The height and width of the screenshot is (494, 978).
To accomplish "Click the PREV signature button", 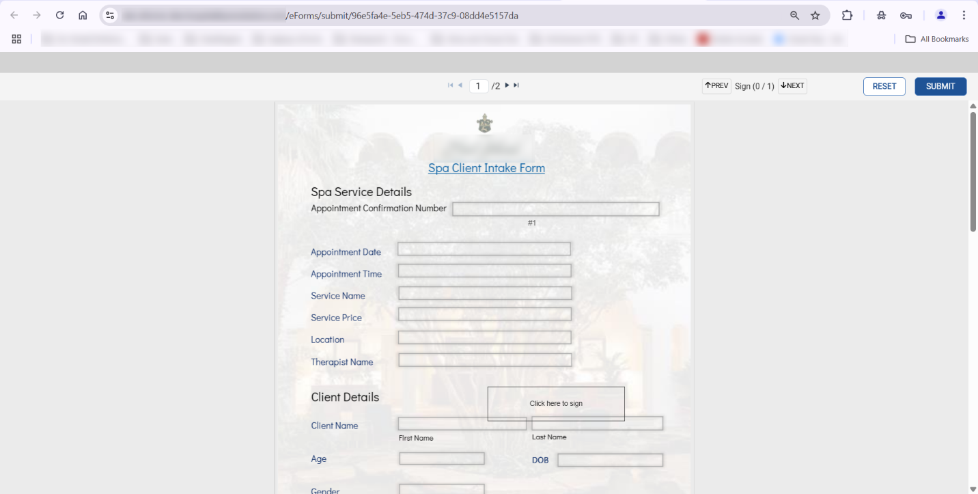I will point(716,86).
